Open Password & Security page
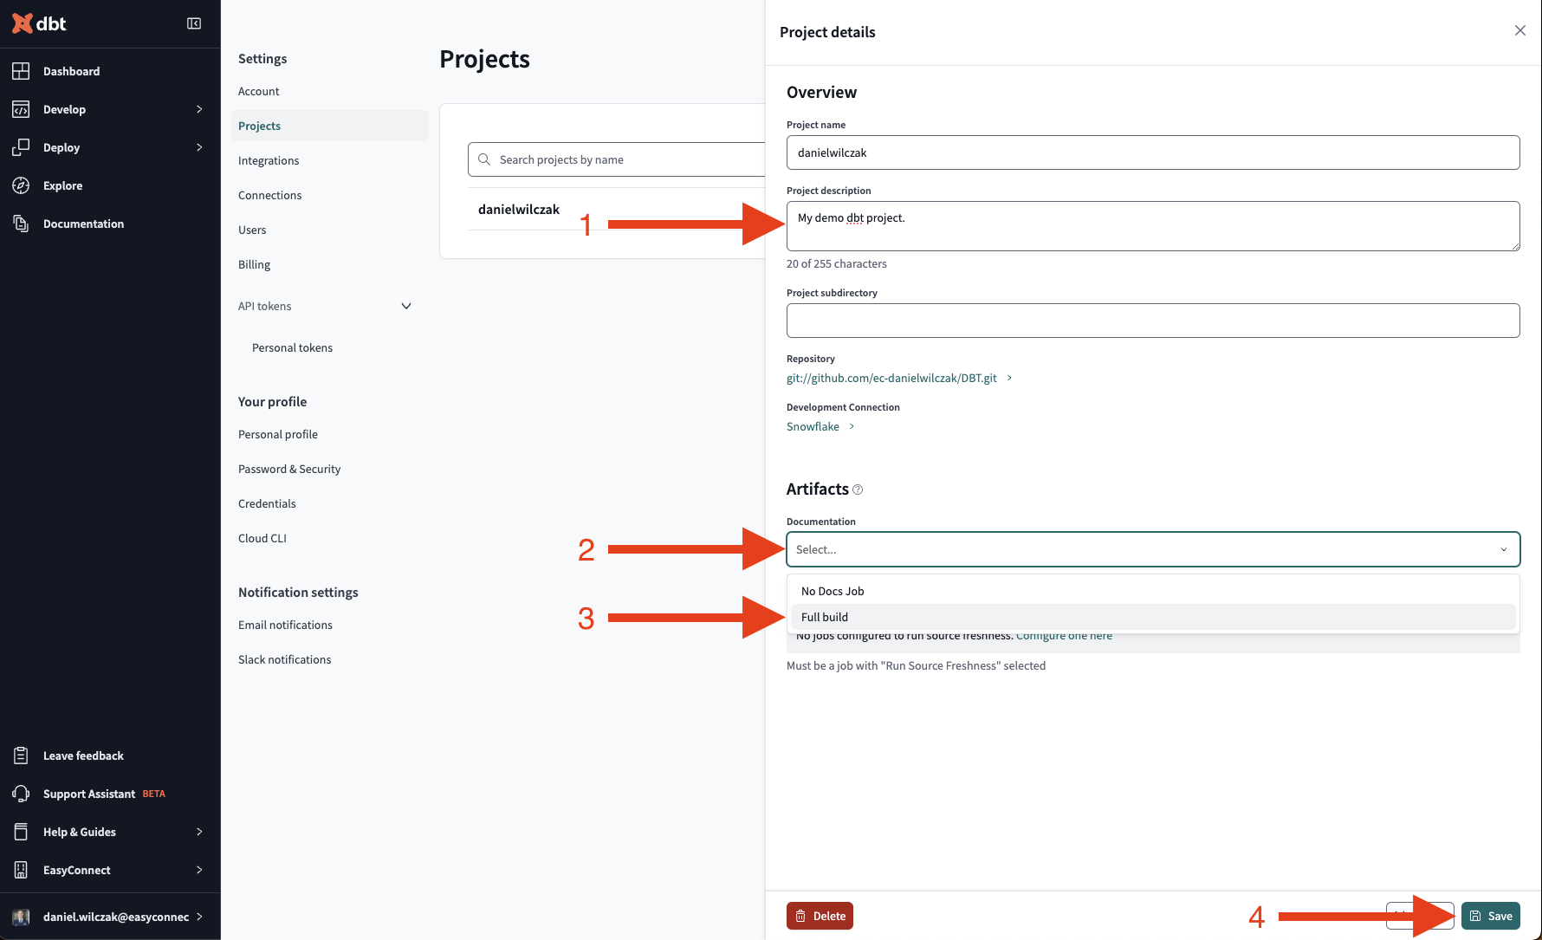1542x940 pixels. pos(289,469)
